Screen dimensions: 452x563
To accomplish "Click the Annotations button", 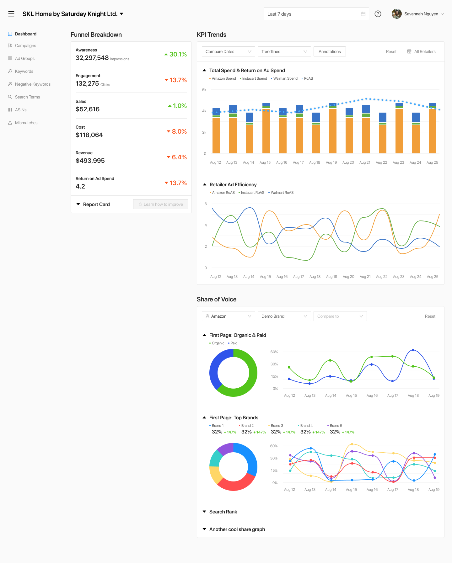I will (330, 51).
